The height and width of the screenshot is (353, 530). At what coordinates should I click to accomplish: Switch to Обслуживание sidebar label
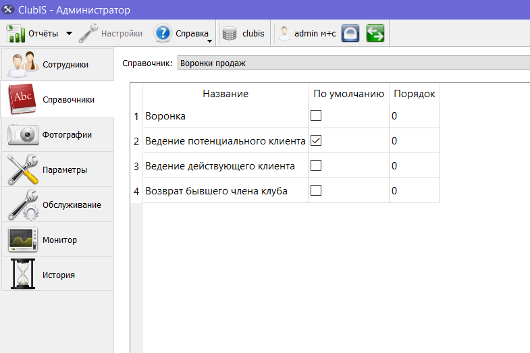[x=72, y=205]
